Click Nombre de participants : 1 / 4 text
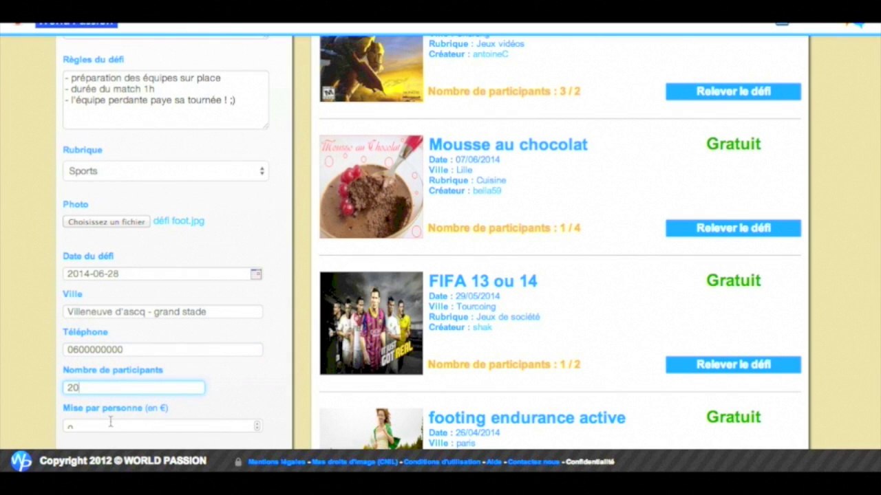881x495 pixels. [505, 228]
